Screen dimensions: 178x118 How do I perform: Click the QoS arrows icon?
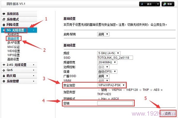pyautogui.click(x=4, y=70)
